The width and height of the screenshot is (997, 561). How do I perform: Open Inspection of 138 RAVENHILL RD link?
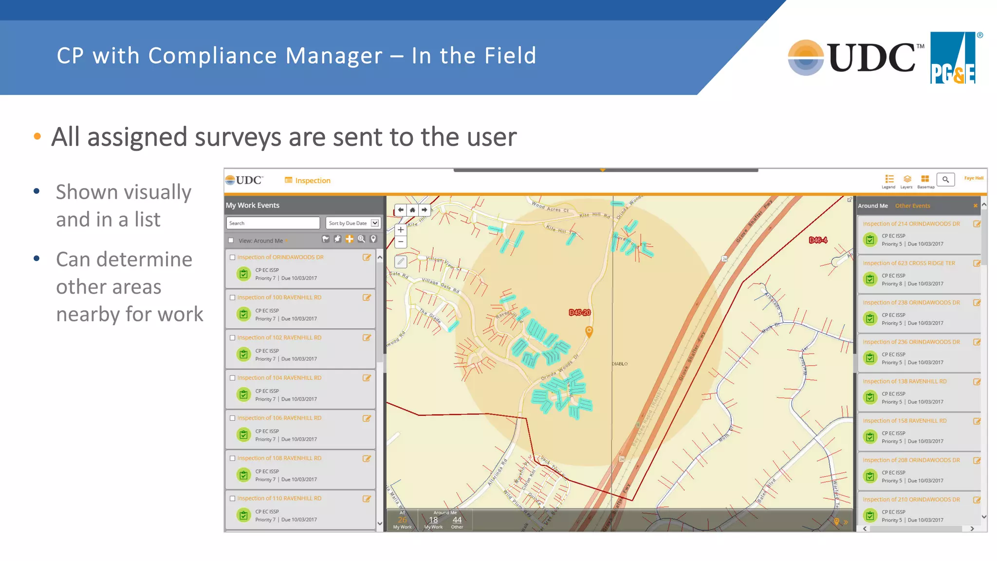[x=905, y=381]
